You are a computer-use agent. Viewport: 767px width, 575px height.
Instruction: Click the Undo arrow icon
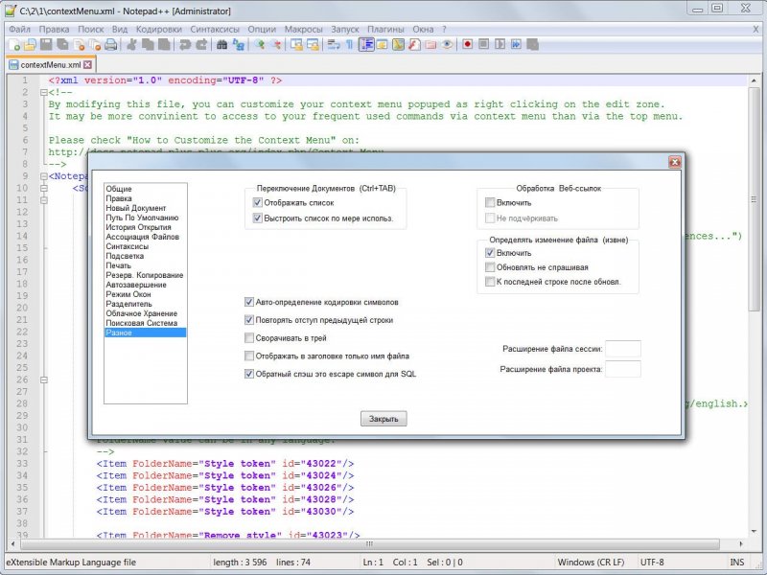click(184, 45)
